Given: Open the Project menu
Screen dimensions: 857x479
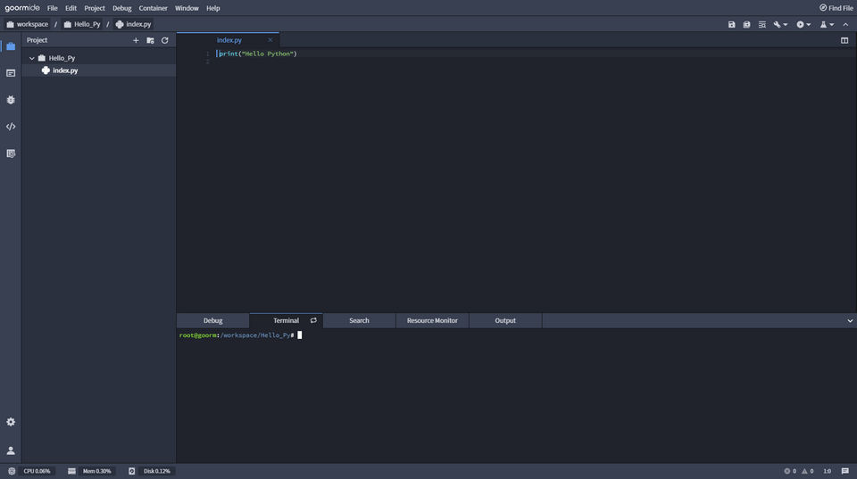Looking at the screenshot, I should click(x=95, y=8).
